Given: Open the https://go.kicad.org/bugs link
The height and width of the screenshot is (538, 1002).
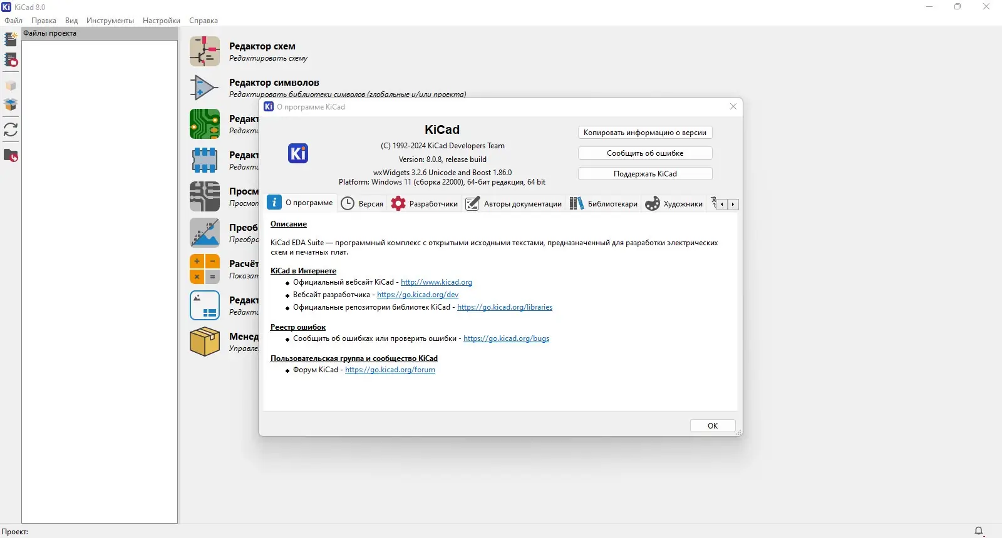Looking at the screenshot, I should pyautogui.click(x=506, y=338).
